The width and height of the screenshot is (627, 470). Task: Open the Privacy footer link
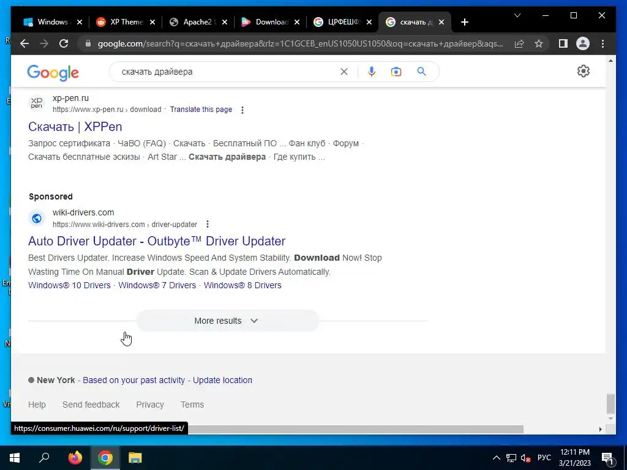coord(150,405)
